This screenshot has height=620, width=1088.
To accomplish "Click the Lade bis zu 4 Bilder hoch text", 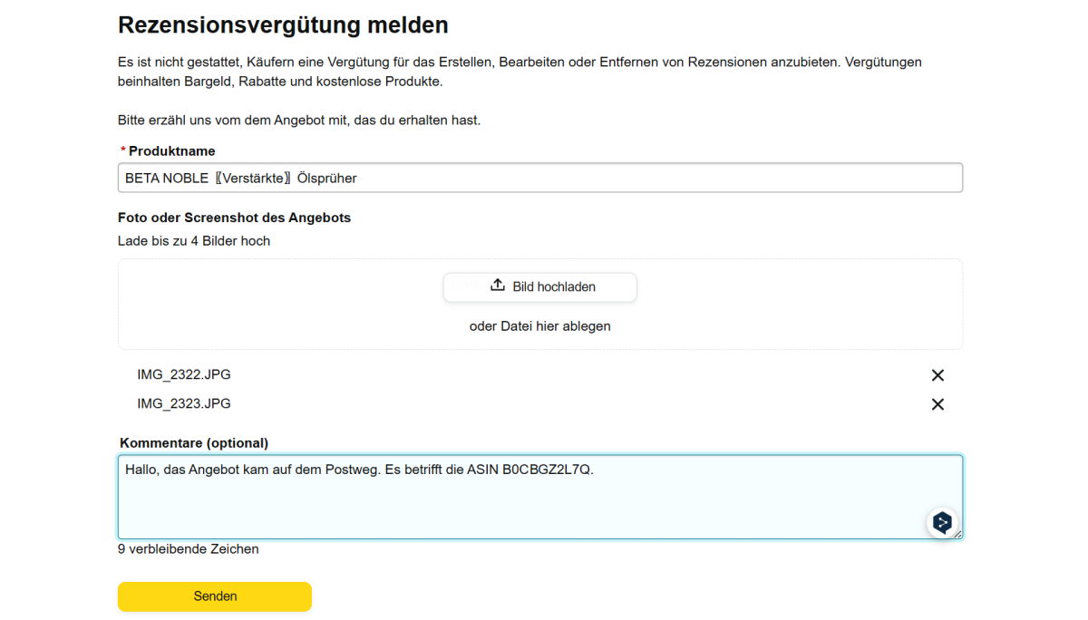I will (193, 240).
